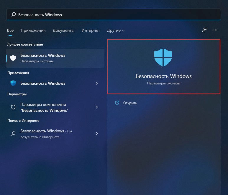Viewport: 228px width, 195px height.
Task: Click large blue shield in preview pane
Action: [x=163, y=58]
